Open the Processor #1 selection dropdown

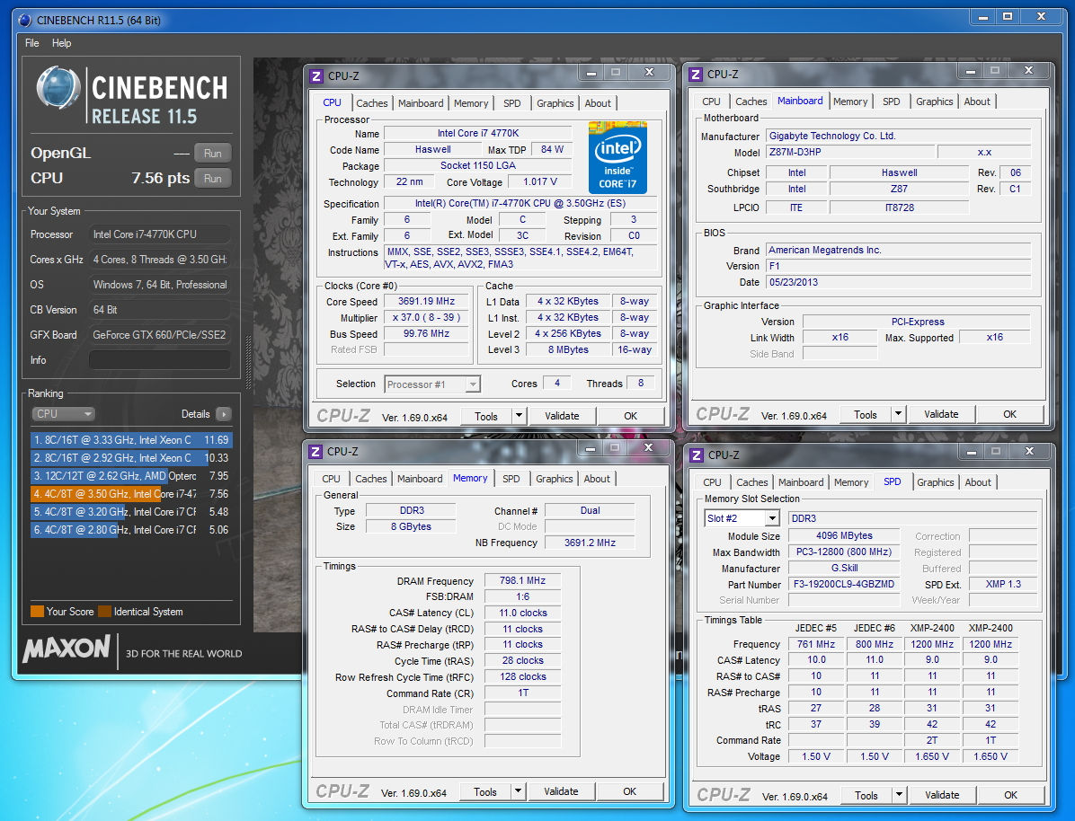point(473,384)
